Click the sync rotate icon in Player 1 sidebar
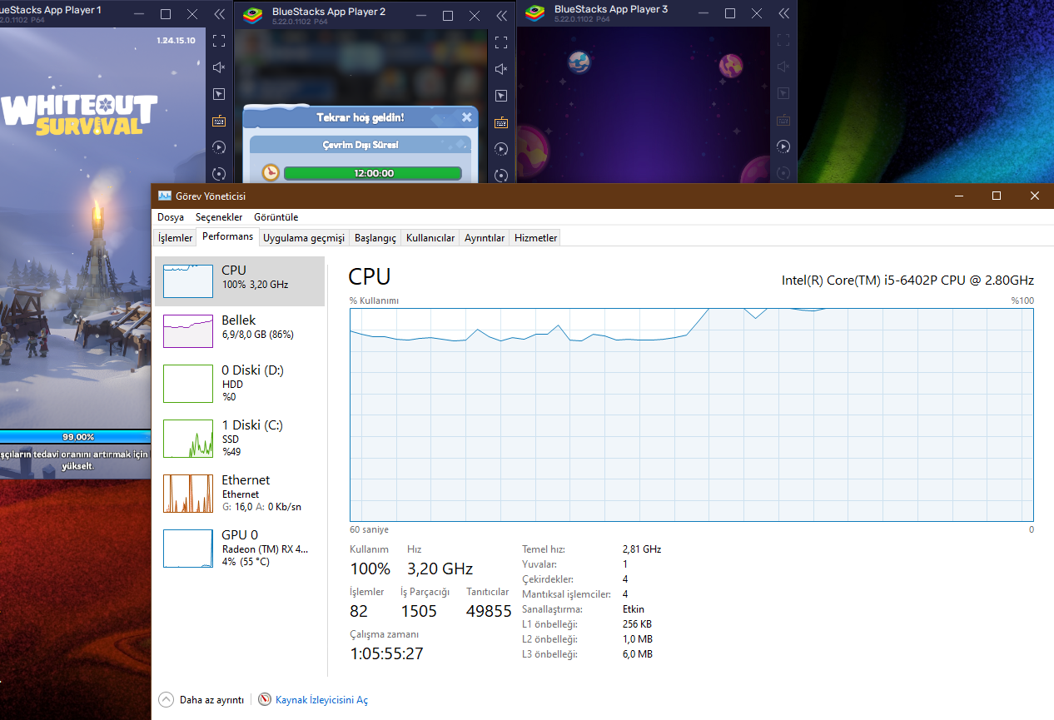Screen dimensions: 1054x720 pyautogui.click(x=219, y=173)
